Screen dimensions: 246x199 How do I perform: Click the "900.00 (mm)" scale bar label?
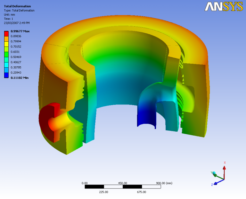pyautogui.click(x=164, y=183)
